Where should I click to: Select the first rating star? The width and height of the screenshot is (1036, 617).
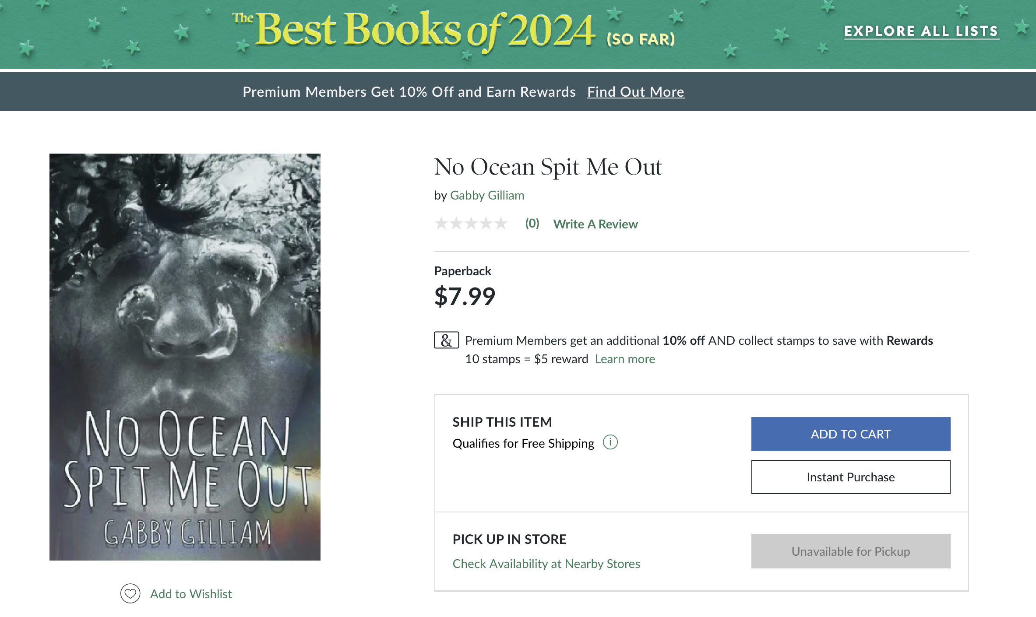440,223
